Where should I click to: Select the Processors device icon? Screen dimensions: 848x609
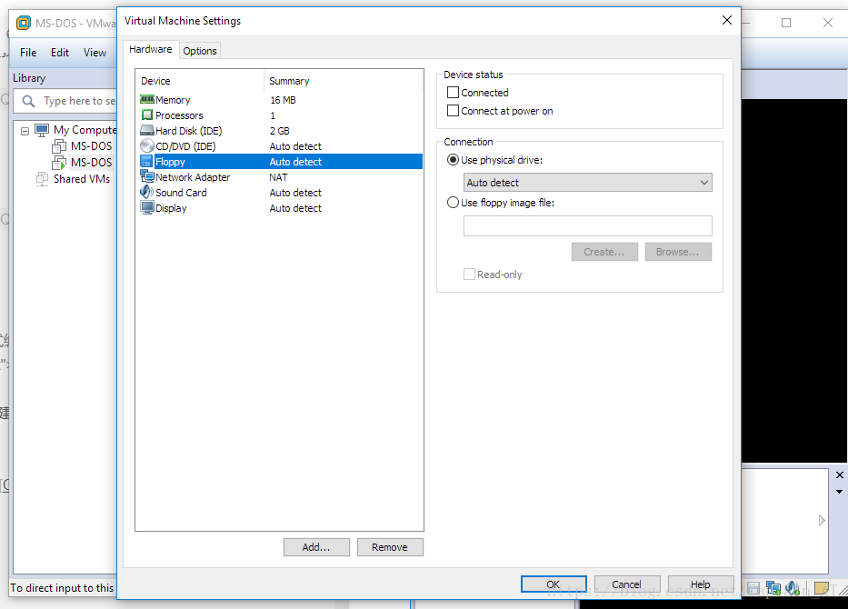click(146, 115)
